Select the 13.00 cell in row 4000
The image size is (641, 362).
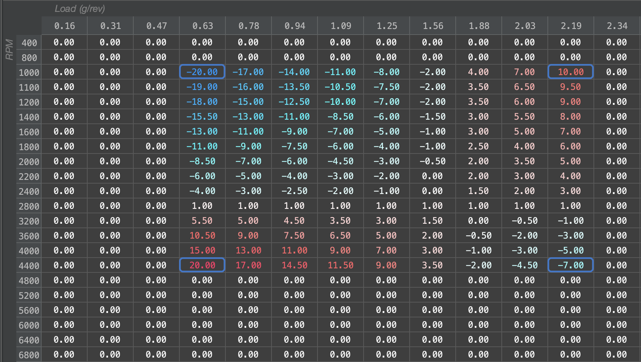248,250
